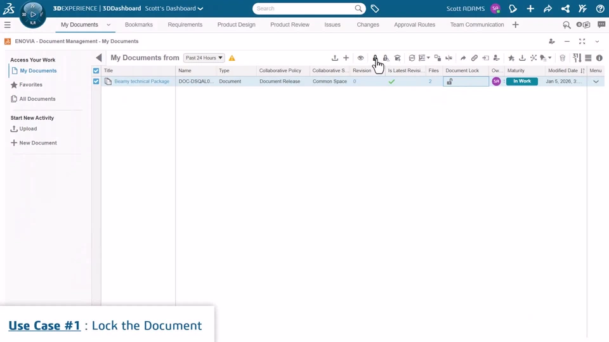Open the tag actions dropdown in toolbar
This screenshot has width=609, height=342.
pos(546,58)
